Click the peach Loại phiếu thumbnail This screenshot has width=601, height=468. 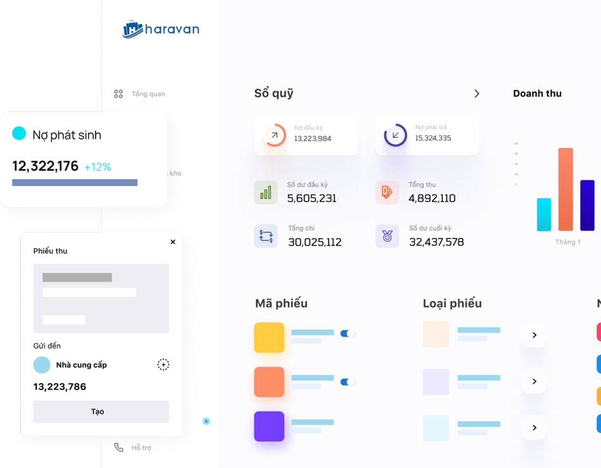tap(436, 334)
